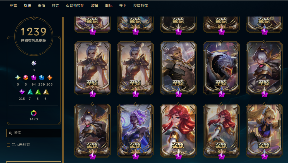Click the red gem icon above 6
Image resolution: width=288 pixels, height=163 pixels.
click(x=26, y=77)
